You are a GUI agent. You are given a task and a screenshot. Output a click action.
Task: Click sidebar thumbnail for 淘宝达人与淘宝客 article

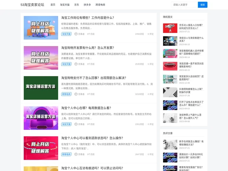coord(170,41)
